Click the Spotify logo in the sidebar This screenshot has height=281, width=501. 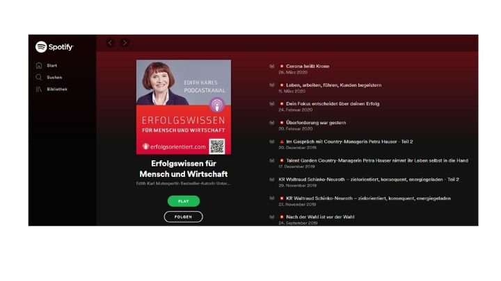(54, 47)
